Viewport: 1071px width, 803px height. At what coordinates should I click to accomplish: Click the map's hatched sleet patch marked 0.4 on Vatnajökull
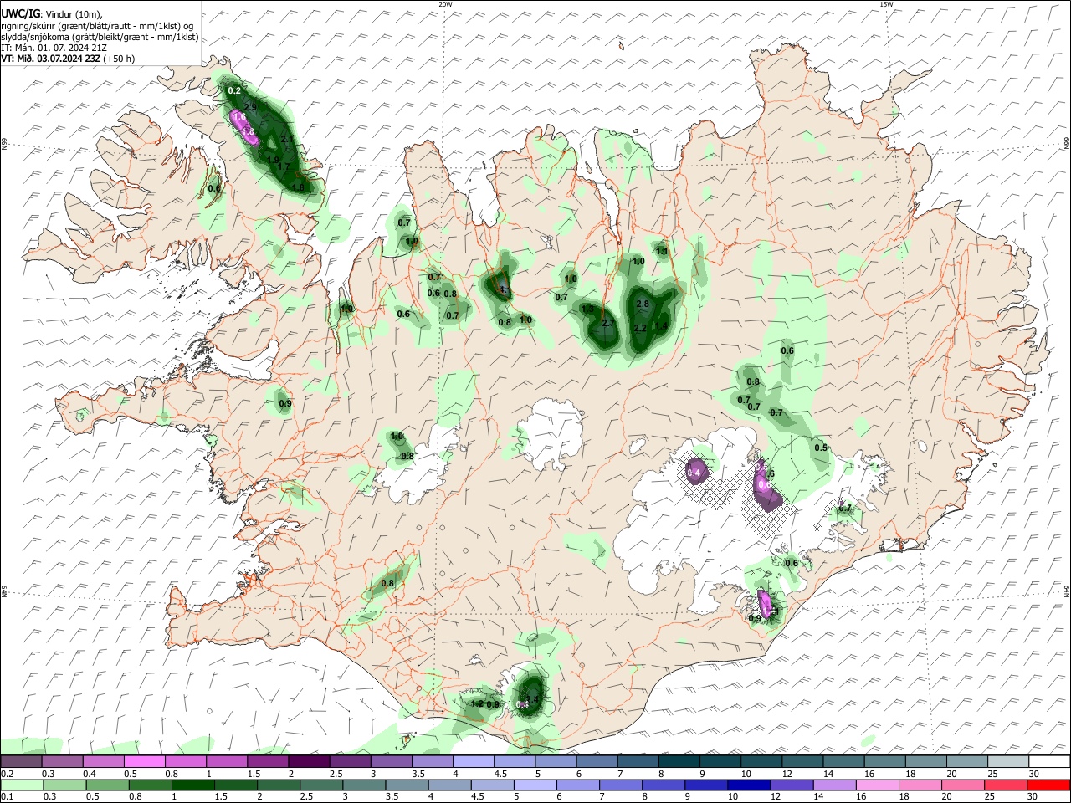694,473
